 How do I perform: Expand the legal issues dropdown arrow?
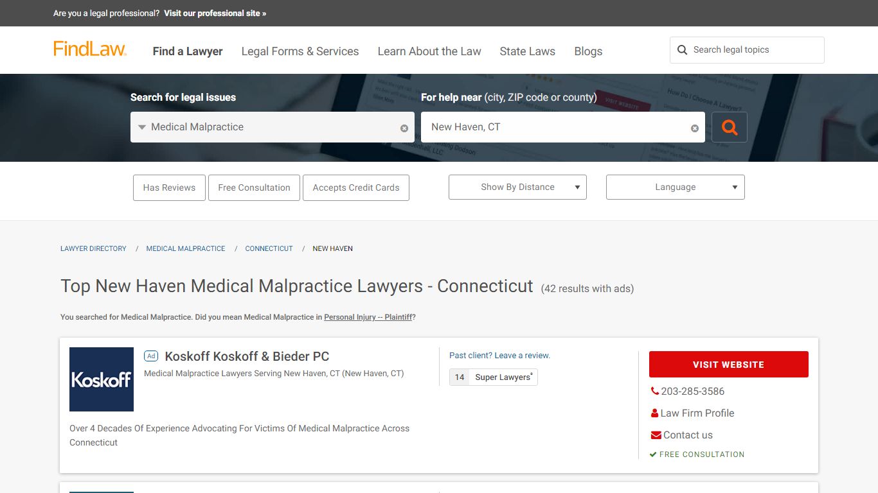pyautogui.click(x=142, y=127)
